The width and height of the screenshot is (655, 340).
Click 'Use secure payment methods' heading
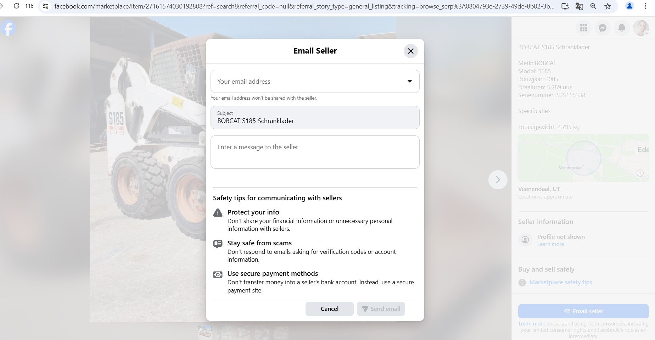(273, 273)
